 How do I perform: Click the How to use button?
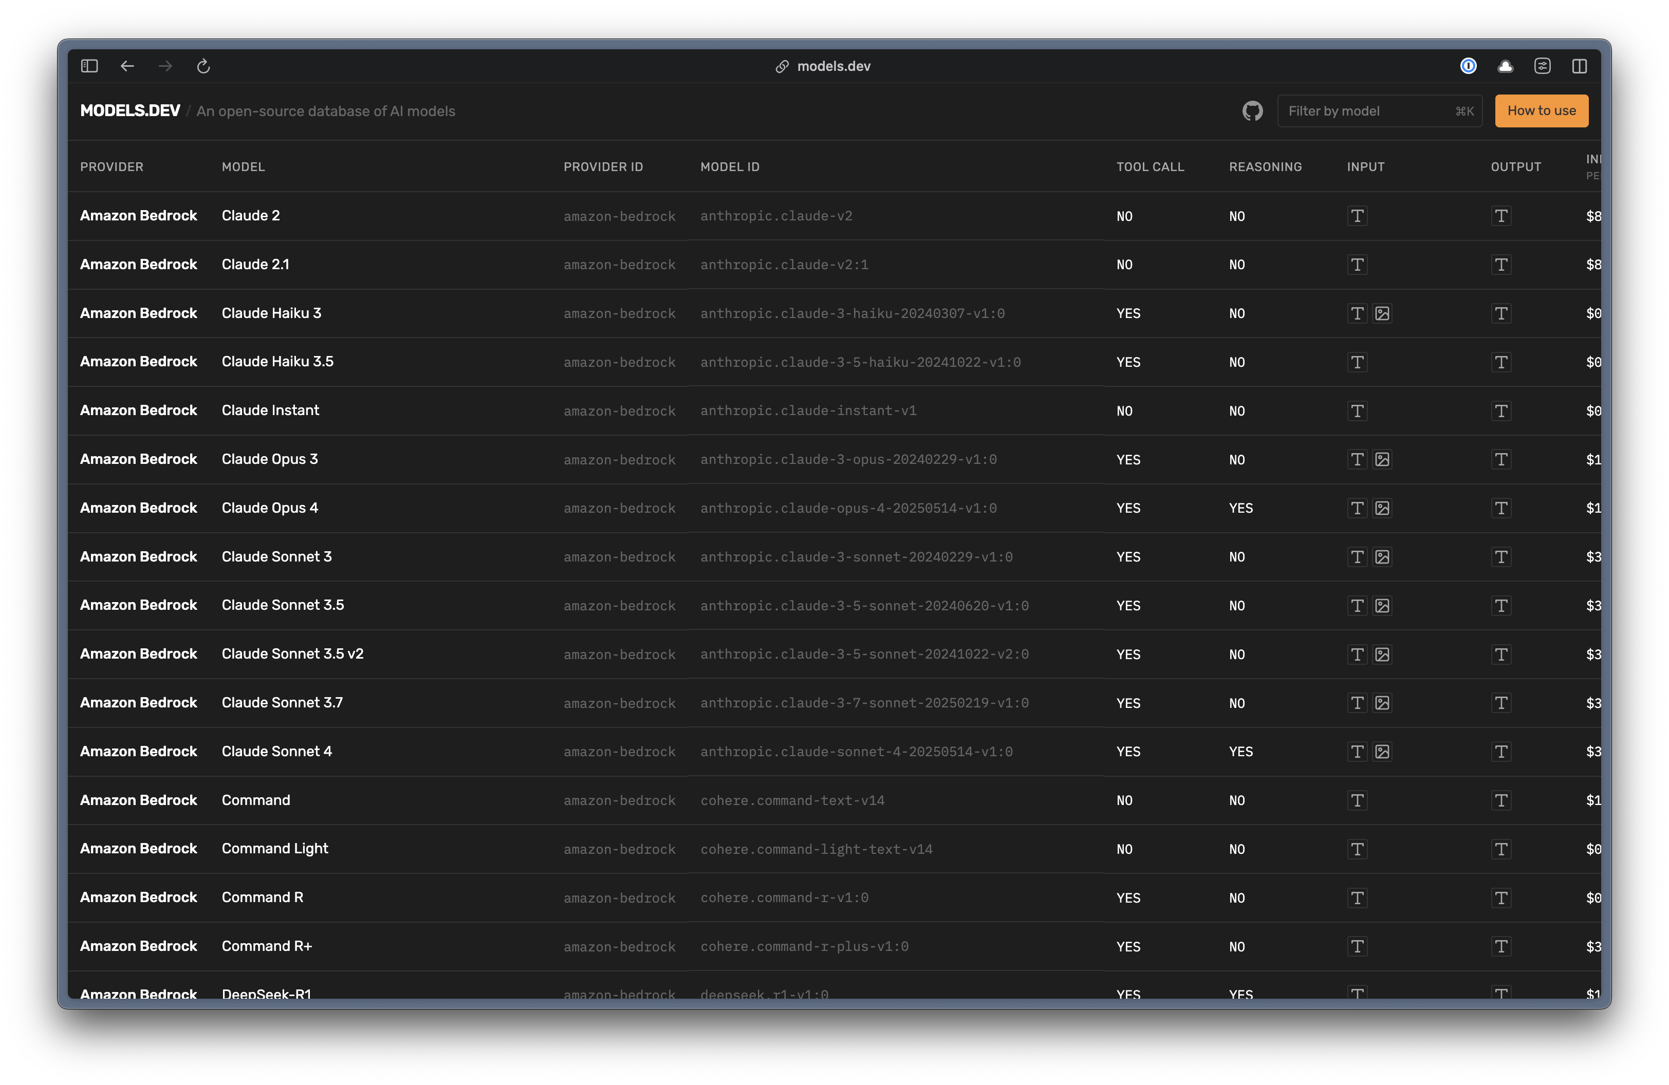(1542, 111)
